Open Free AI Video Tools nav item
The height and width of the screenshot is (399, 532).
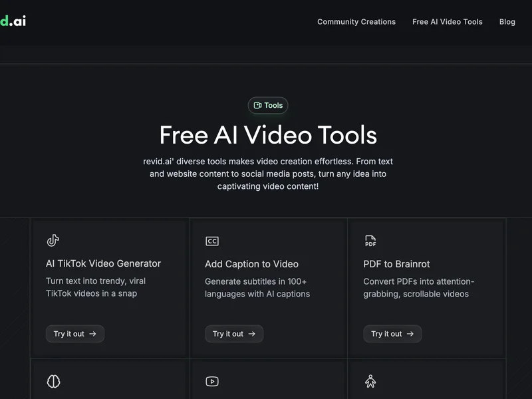447,22
